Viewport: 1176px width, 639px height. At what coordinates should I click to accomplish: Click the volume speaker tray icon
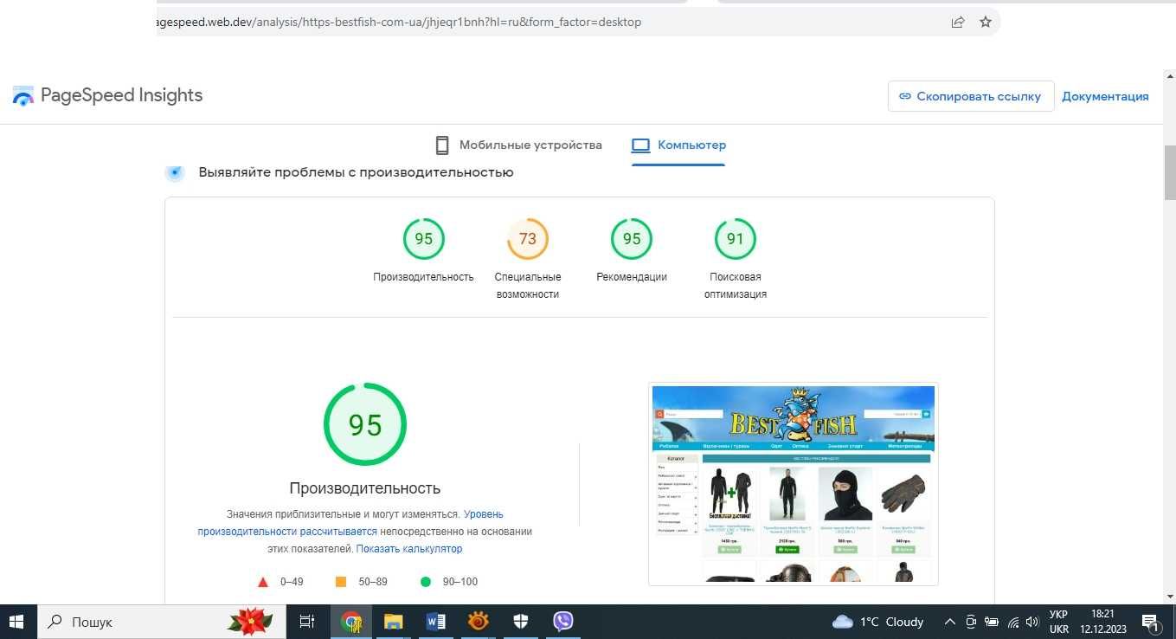(1031, 622)
